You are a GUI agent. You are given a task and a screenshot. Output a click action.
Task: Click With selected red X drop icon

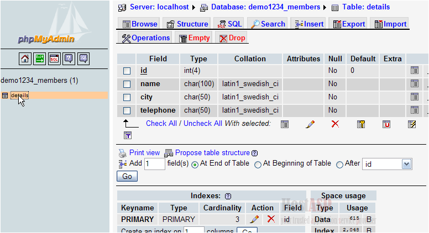click(x=335, y=124)
